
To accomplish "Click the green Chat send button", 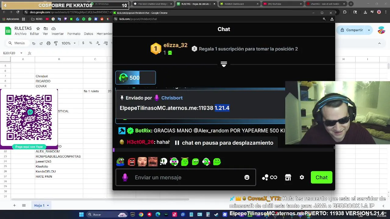I will pos(321,177).
